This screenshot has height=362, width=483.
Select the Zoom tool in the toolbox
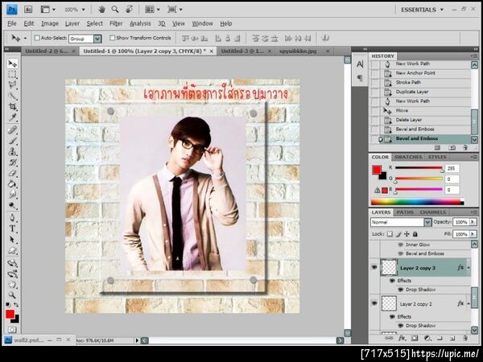[12, 295]
